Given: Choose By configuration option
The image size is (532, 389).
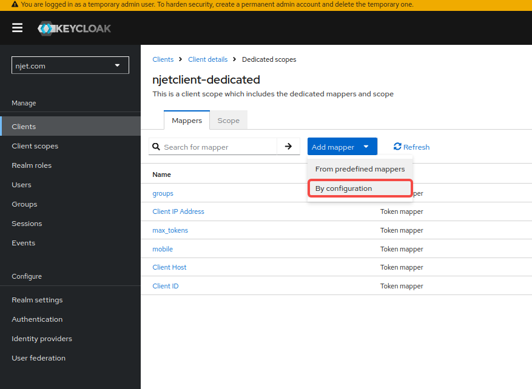Looking at the screenshot, I should pos(360,188).
